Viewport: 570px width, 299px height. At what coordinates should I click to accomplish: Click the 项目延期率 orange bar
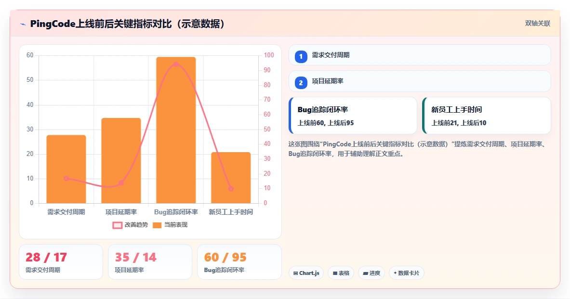121,161
